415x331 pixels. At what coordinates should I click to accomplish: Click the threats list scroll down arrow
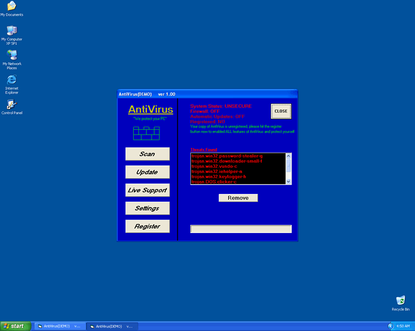pyautogui.click(x=289, y=181)
